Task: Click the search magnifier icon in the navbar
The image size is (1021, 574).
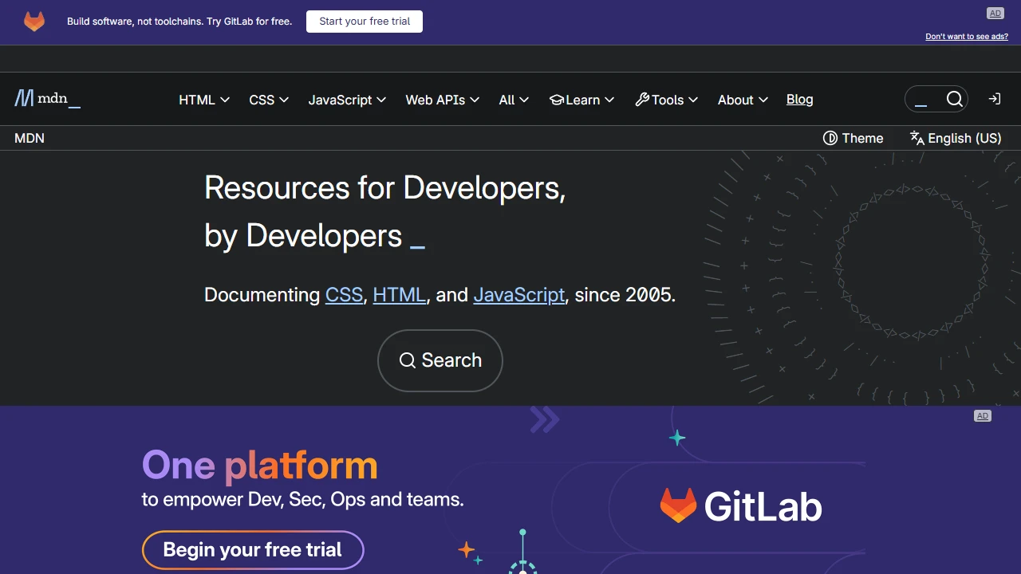Action: point(955,98)
